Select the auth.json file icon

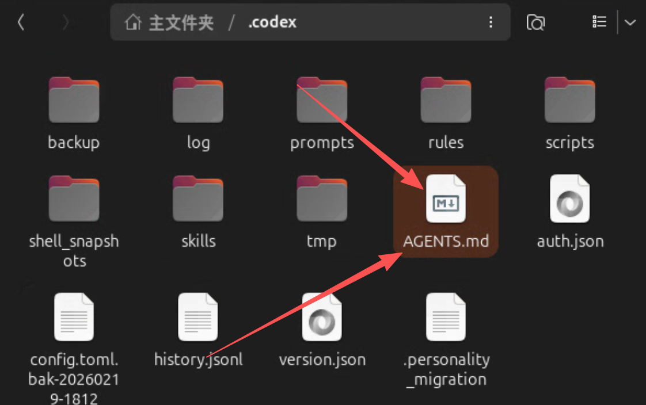click(570, 199)
